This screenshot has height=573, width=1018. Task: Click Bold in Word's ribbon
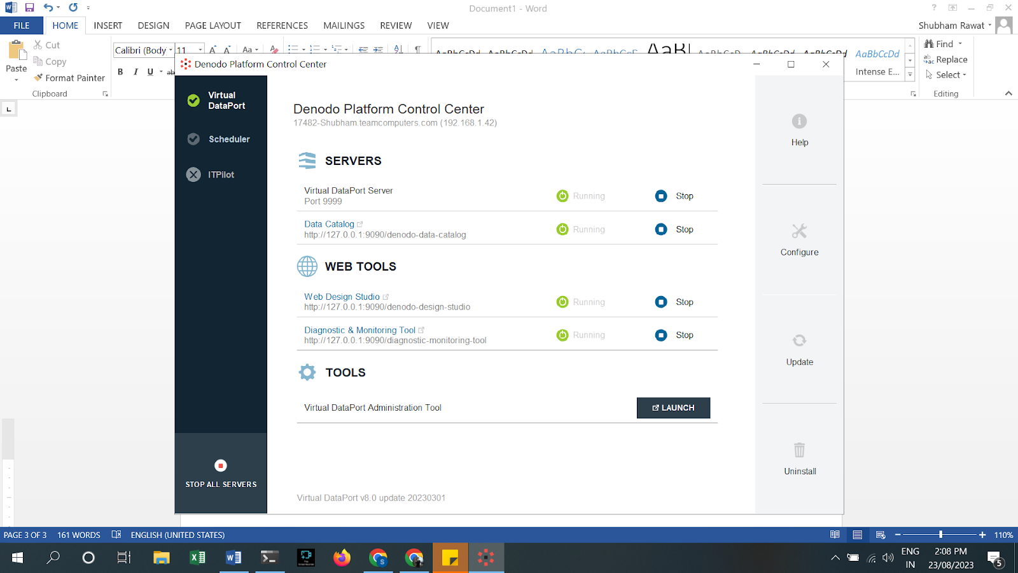point(120,72)
